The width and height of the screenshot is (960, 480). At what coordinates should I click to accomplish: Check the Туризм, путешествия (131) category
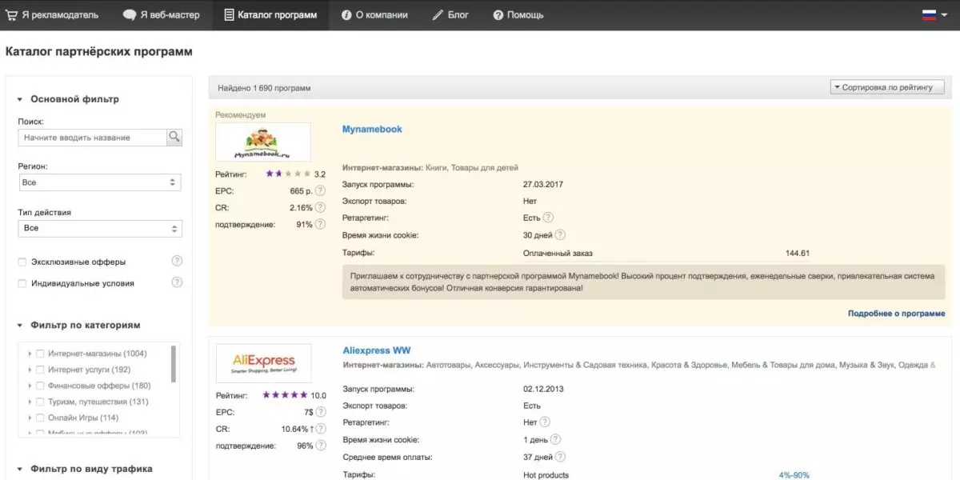click(x=40, y=402)
